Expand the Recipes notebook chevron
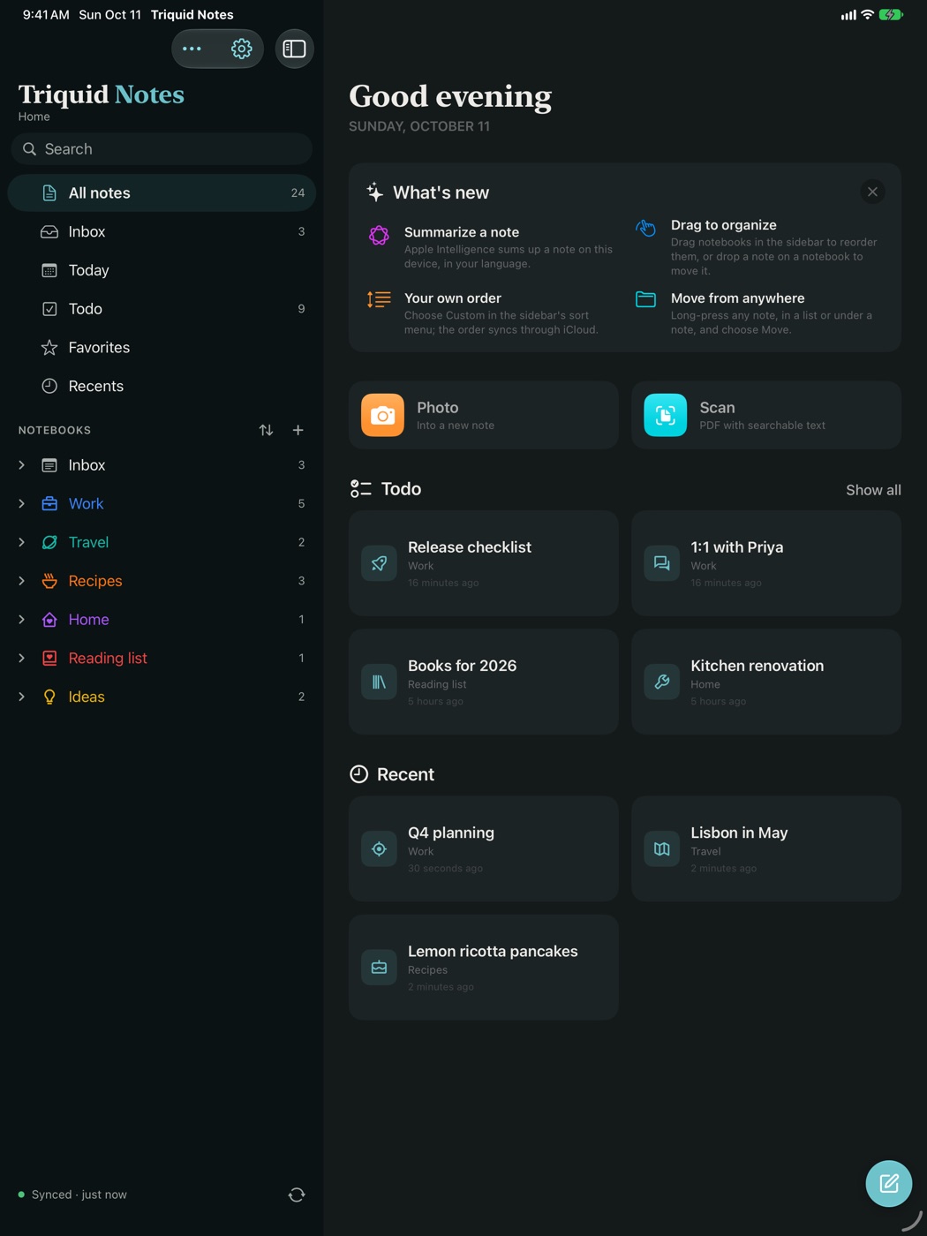927x1236 pixels. [x=22, y=581]
